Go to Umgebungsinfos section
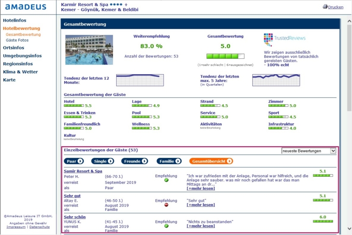 (x=22, y=55)
